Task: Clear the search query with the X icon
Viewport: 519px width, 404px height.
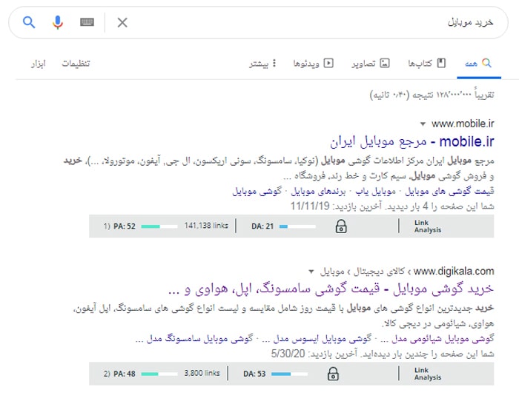Action: (122, 22)
